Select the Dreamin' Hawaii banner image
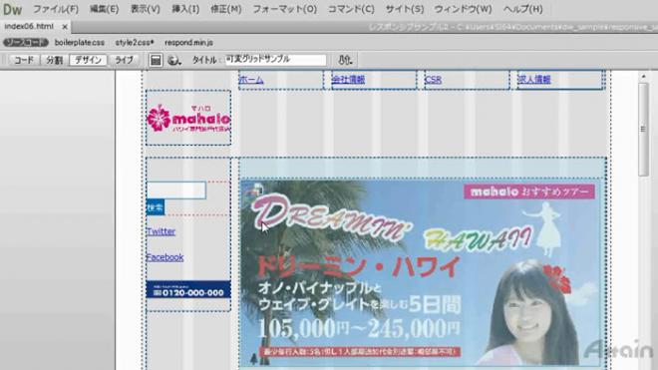This screenshot has height=370, width=658. click(422, 273)
